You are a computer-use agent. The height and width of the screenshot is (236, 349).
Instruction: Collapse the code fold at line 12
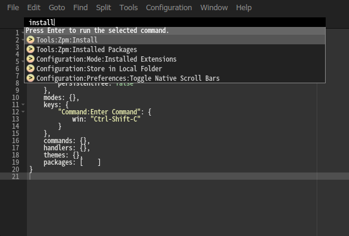23,111
